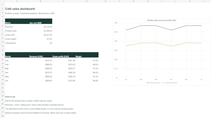Click the 'Gross profit (CAD)' chart legend entry

tap(169, 83)
